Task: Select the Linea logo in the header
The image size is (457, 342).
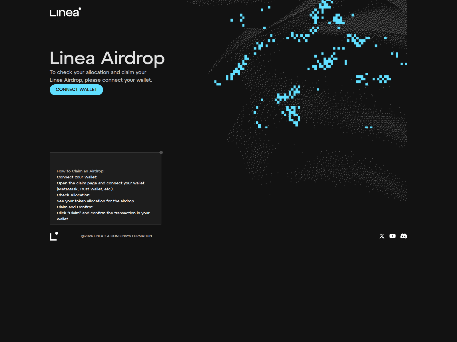Action: click(x=64, y=13)
